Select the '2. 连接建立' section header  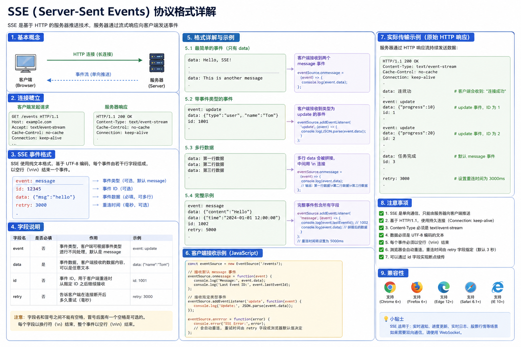coord(26,98)
